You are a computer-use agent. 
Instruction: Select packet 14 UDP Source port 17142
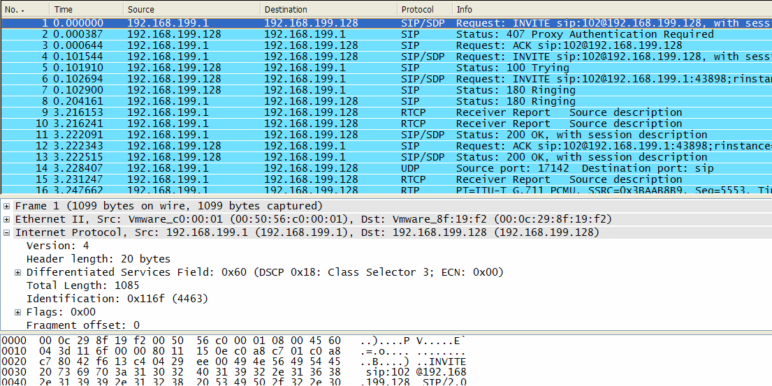tap(386, 168)
